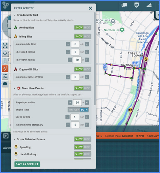Viewport: 160px width, 173px height.
Task: Click the Minimum time stationary value field
Action: [75, 125]
